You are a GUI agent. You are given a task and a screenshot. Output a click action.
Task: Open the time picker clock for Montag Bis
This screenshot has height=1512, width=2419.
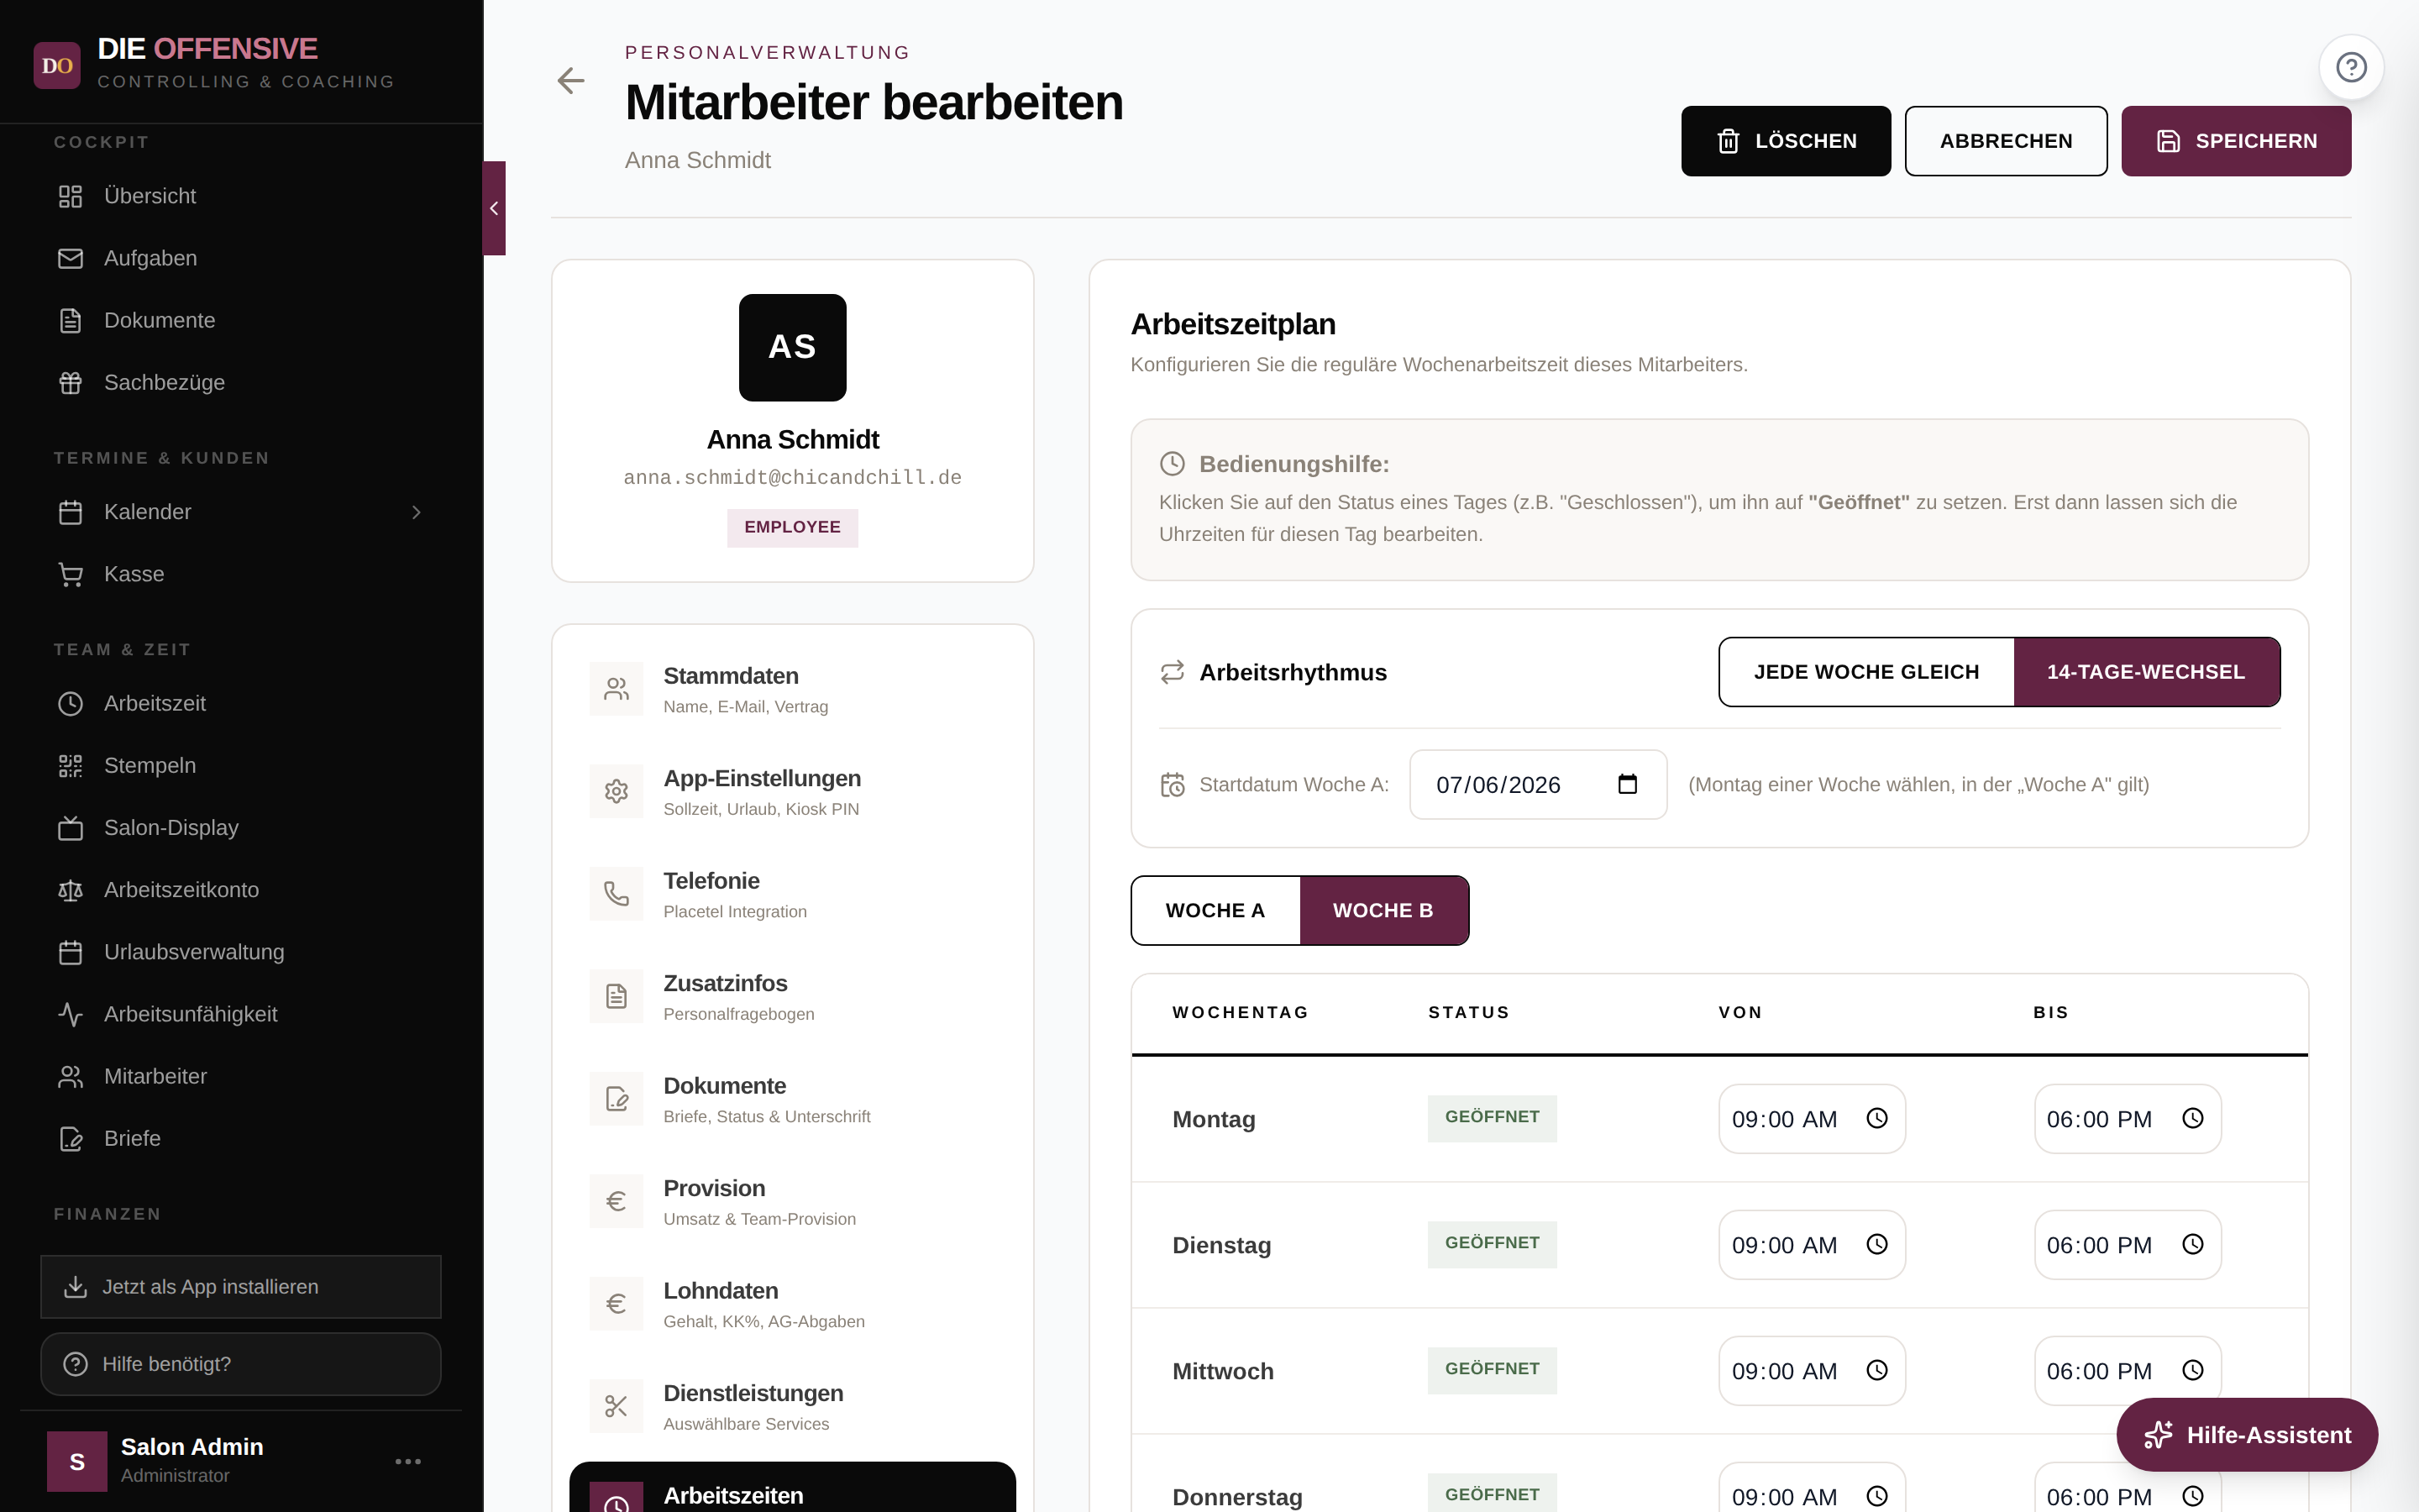(2192, 1118)
